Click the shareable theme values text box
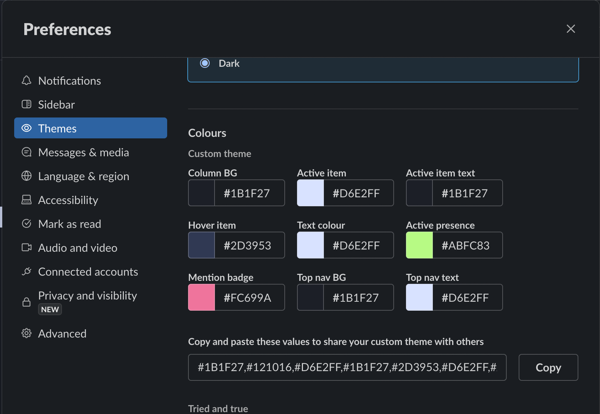The height and width of the screenshot is (414, 600). pos(347,367)
